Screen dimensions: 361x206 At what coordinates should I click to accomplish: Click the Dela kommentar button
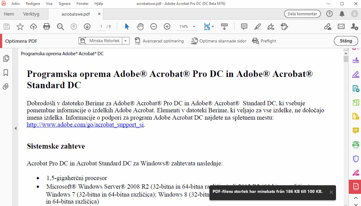pos(302,14)
